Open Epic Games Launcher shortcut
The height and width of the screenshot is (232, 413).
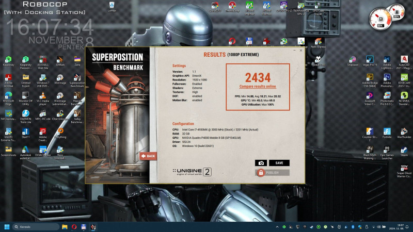pos(387,153)
